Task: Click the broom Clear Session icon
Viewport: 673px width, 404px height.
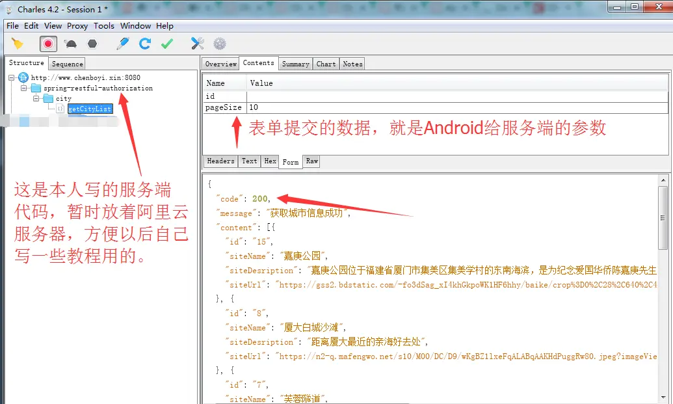Action: (17, 44)
